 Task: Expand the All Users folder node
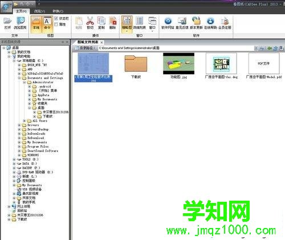point(25,121)
